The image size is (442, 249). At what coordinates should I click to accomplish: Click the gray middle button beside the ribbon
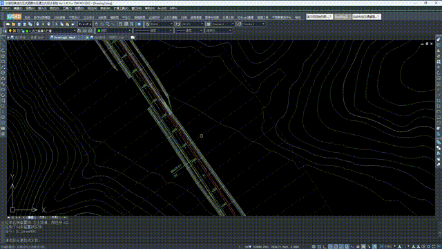pos(343,17)
